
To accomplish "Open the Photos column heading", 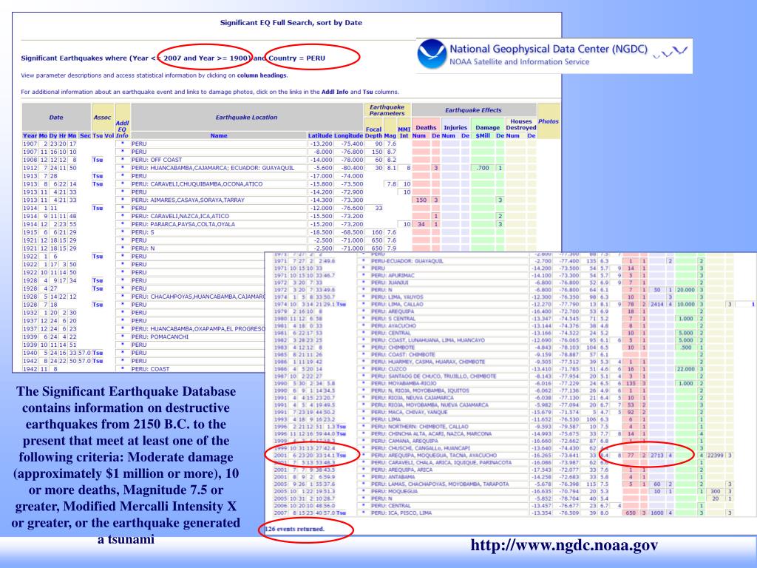I will (549, 121).
